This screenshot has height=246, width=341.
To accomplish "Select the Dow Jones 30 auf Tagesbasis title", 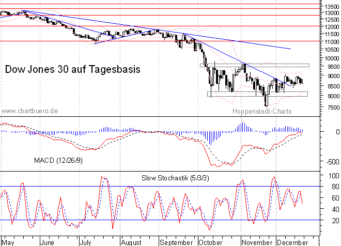I will [72, 69].
